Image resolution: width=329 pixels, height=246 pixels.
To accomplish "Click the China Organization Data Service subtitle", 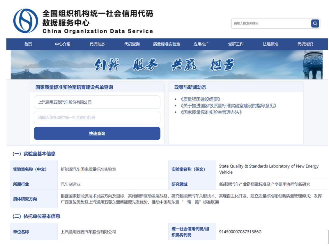I will click(98, 31).
